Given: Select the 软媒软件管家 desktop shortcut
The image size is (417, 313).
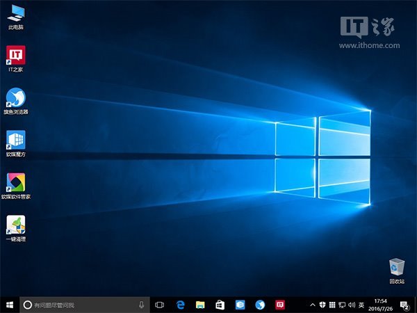Looking at the screenshot, I should (x=16, y=186).
